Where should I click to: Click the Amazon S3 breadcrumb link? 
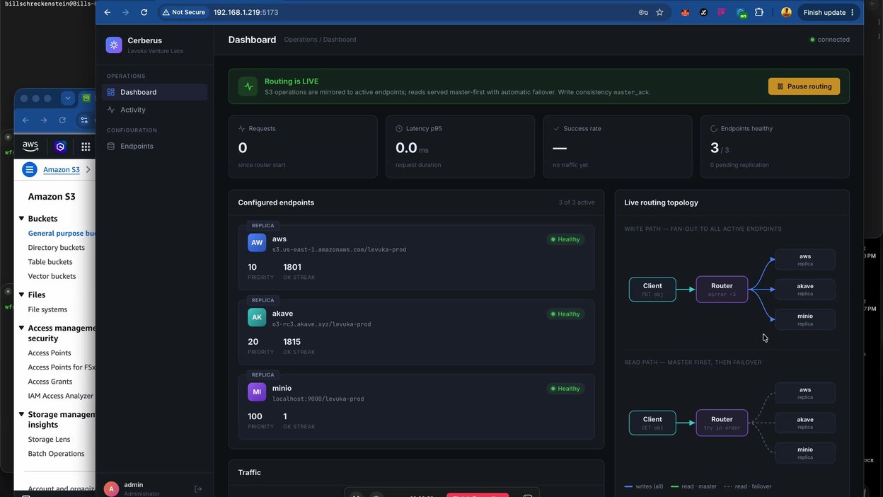click(62, 170)
